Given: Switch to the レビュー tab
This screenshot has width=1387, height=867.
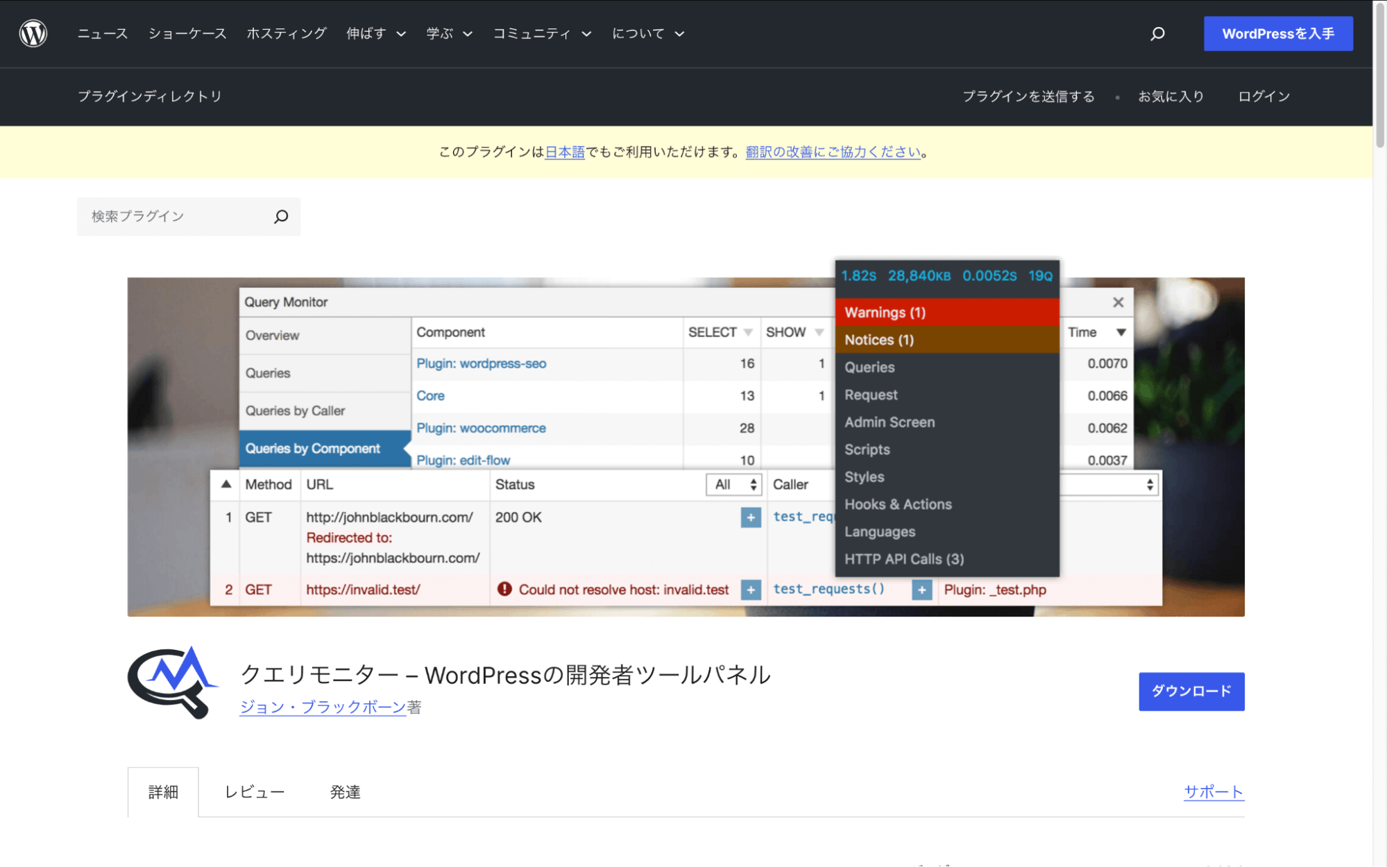Looking at the screenshot, I should [254, 791].
